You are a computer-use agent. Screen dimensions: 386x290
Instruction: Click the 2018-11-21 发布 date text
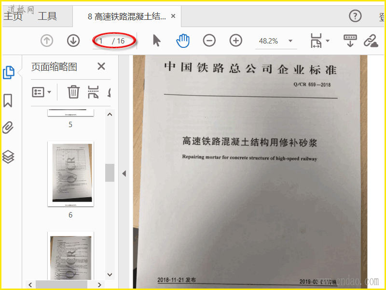tap(177, 280)
